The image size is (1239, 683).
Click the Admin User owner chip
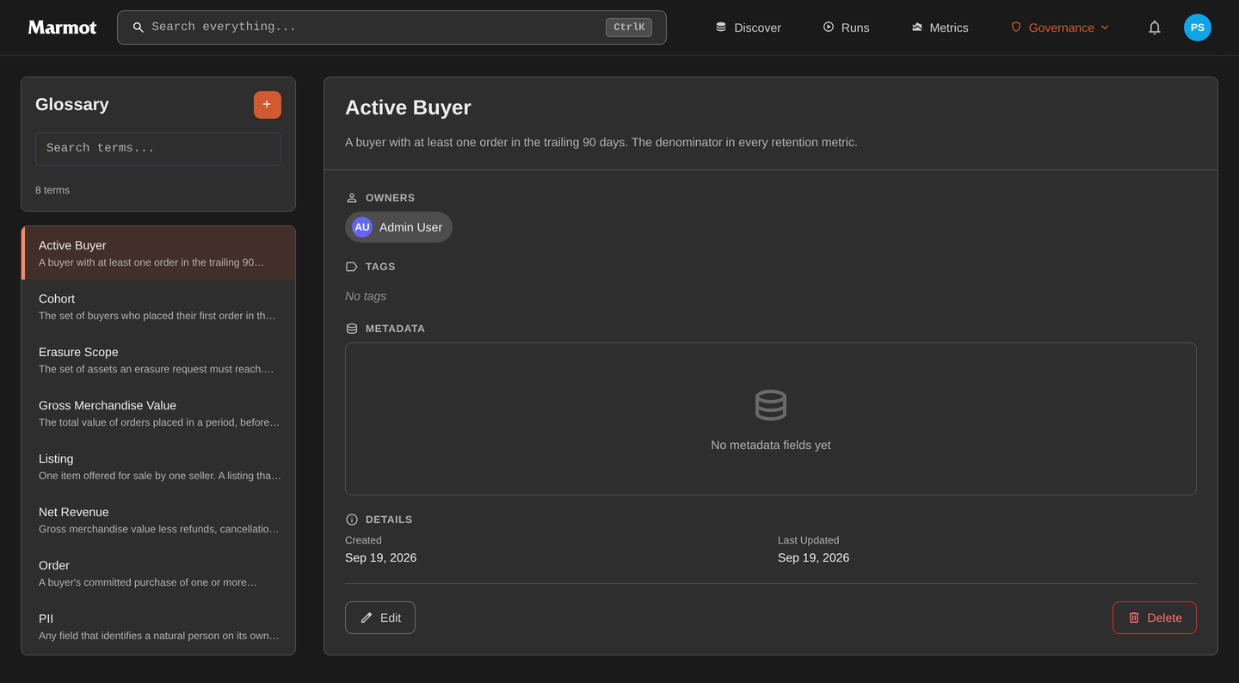coord(398,227)
